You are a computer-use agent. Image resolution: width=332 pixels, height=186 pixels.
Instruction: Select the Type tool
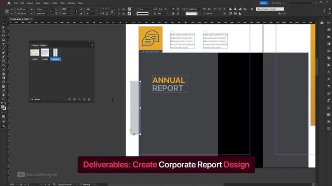[x=4, y=44]
